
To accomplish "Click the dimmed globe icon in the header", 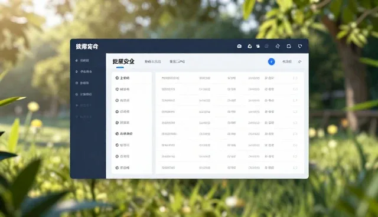I will click(x=266, y=46).
